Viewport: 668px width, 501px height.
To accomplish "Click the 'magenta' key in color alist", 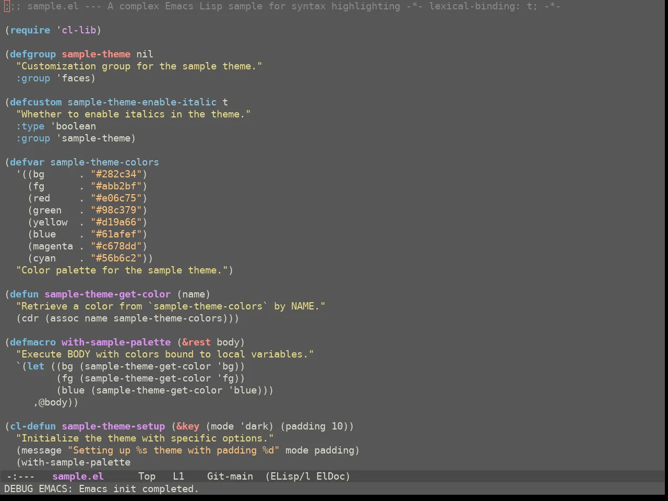I will pos(53,246).
